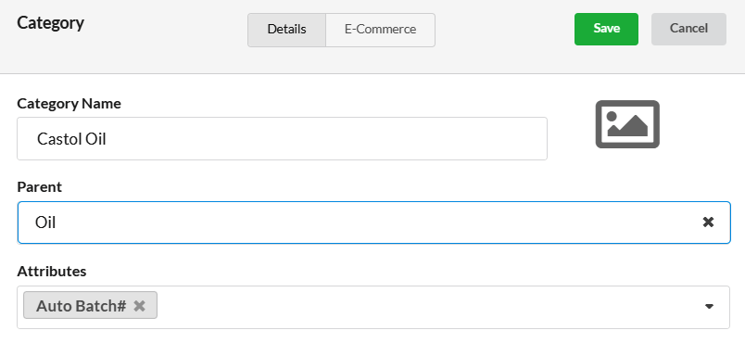Cancel editing the category
The width and height of the screenshot is (745, 356).
click(688, 29)
